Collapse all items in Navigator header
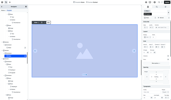This screenshot has width=171, height=100. (2, 7)
